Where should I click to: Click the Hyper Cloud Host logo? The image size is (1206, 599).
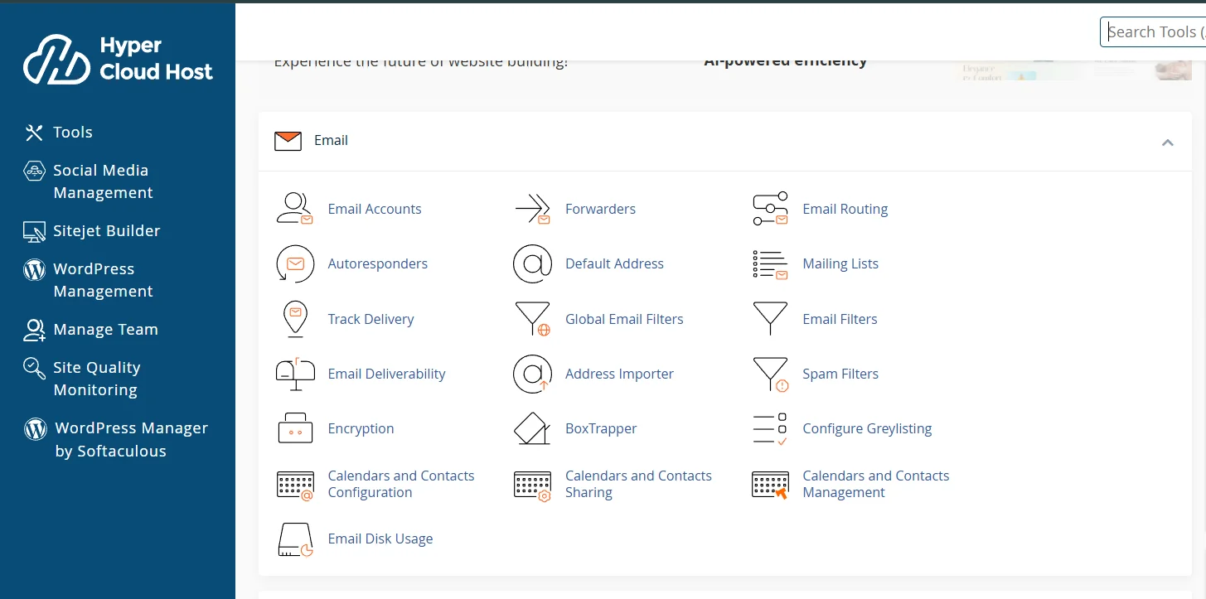point(118,59)
